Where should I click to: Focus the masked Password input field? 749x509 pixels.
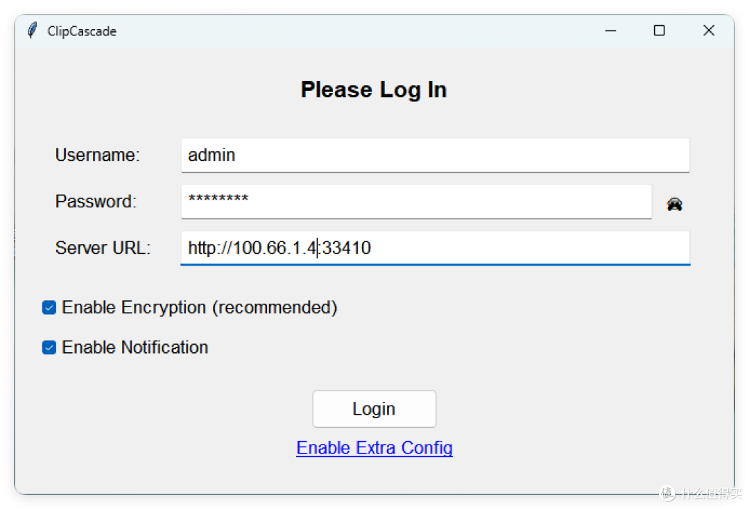(416, 202)
